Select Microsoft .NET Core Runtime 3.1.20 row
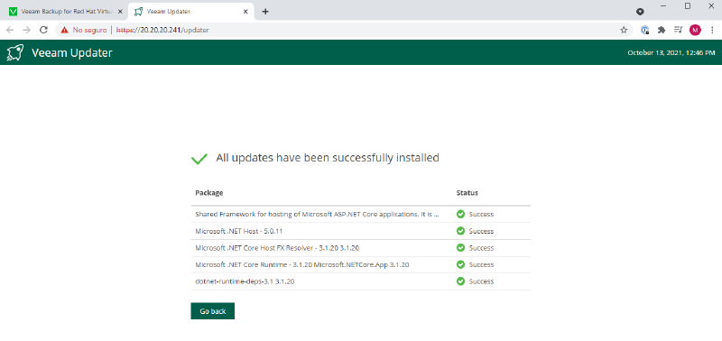This screenshot has width=722, height=341. click(360, 264)
